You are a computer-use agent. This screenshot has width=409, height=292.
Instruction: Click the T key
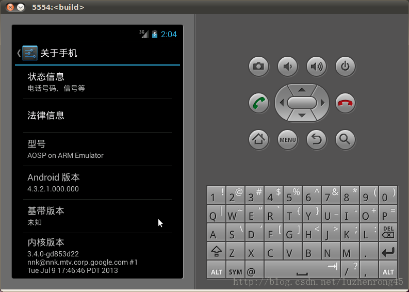pyautogui.click(x=292, y=214)
